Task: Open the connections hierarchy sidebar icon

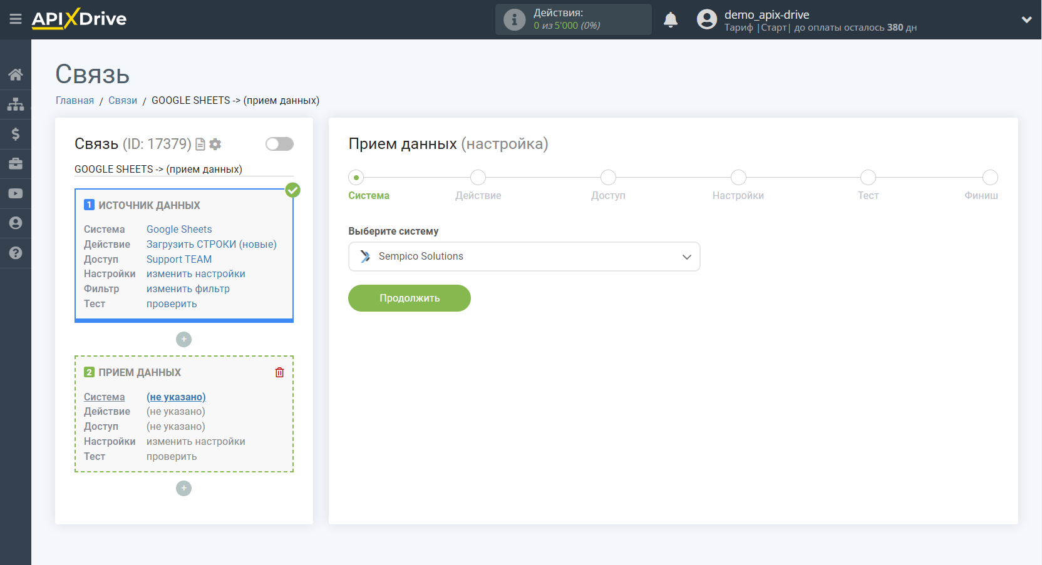Action: [x=16, y=104]
